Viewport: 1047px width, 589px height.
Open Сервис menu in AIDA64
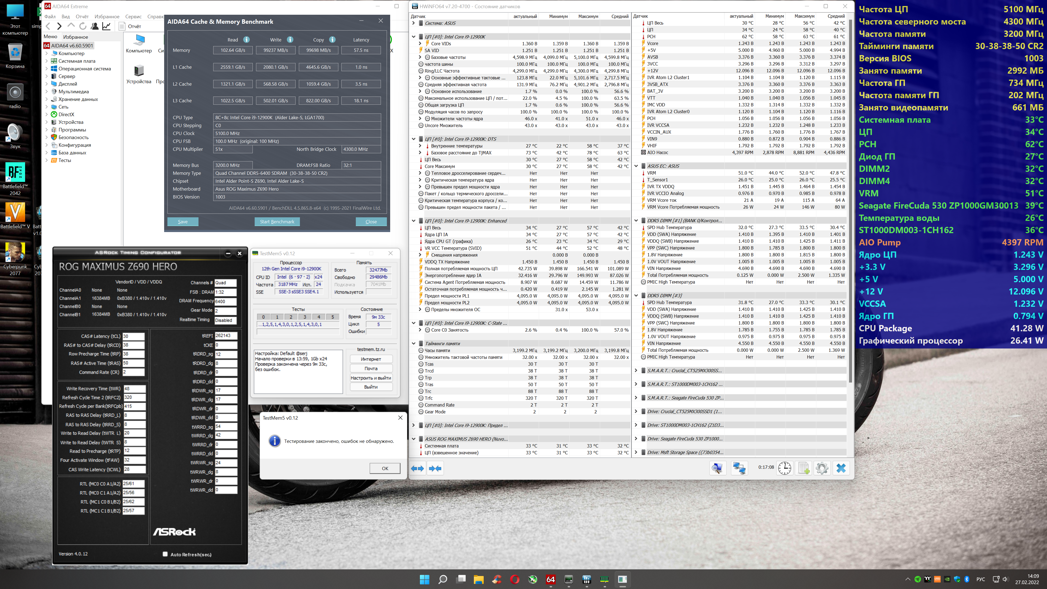click(133, 17)
